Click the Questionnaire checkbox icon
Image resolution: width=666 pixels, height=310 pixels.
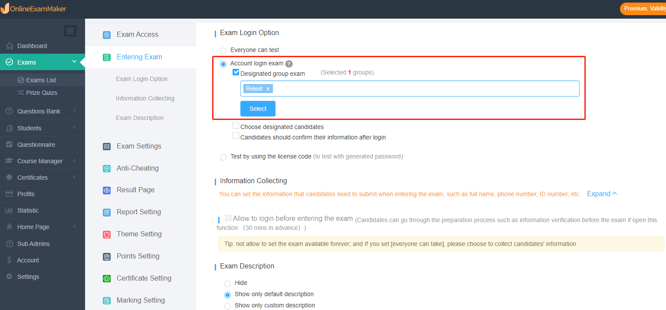9,145
